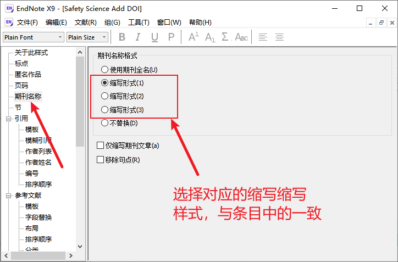This screenshot has width=398, height=262.
Task: Open the 帮助(H) menu
Action: pyautogui.click(x=200, y=23)
